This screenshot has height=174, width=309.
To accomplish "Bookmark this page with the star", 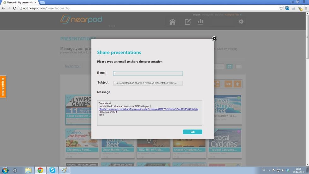I will point(281,8).
